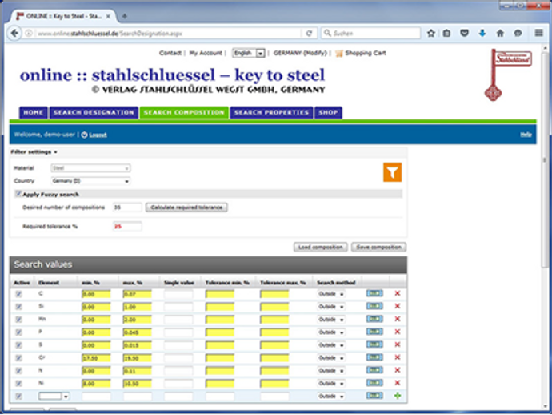Click the browser Suchen search box
The width and height of the screenshot is (552, 415).
tap(370, 33)
